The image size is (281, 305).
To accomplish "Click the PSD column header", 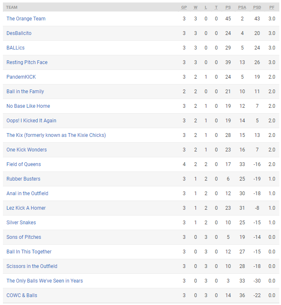I will [x=257, y=7].
